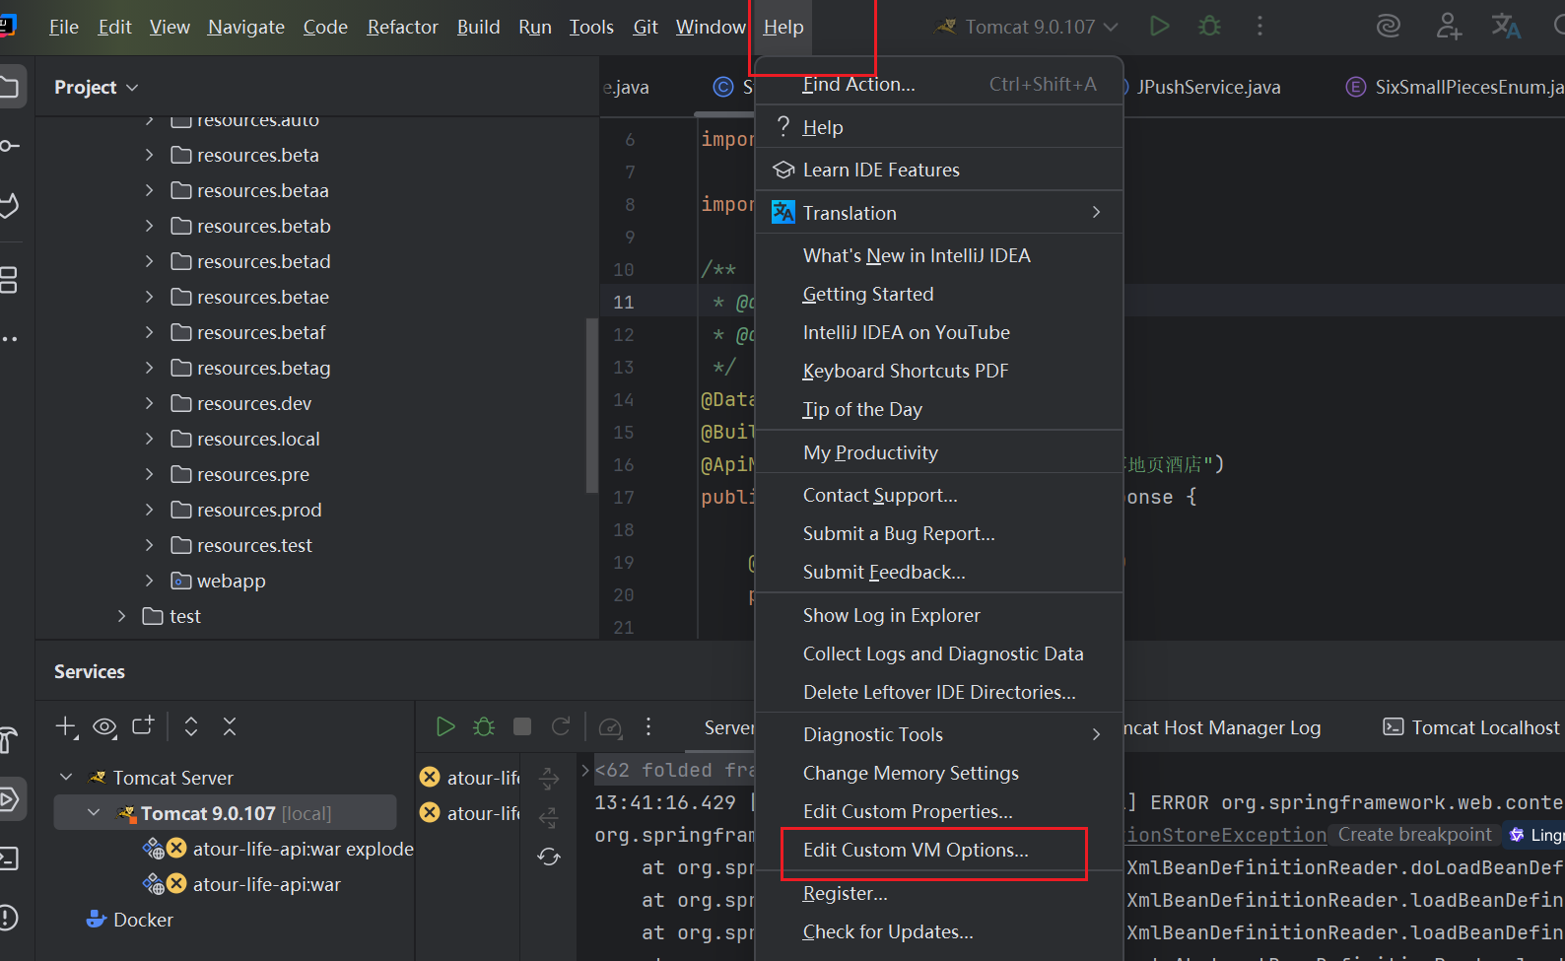Choose Register in the Help menu

tap(939, 893)
